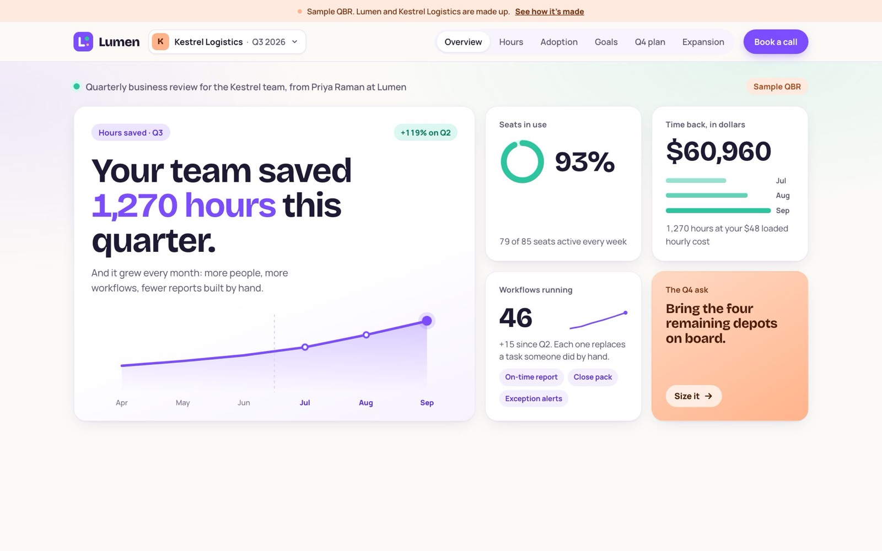Click the Lumen logo icon
Viewport: 882px width, 551px height.
83,42
